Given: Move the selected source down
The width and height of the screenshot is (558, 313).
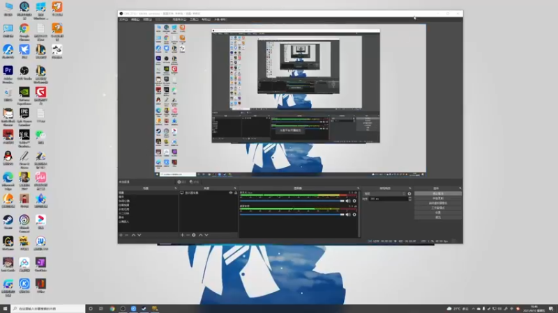Looking at the screenshot, I should click(206, 235).
